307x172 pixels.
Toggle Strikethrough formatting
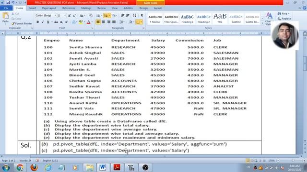pyautogui.click(x=56, y=22)
